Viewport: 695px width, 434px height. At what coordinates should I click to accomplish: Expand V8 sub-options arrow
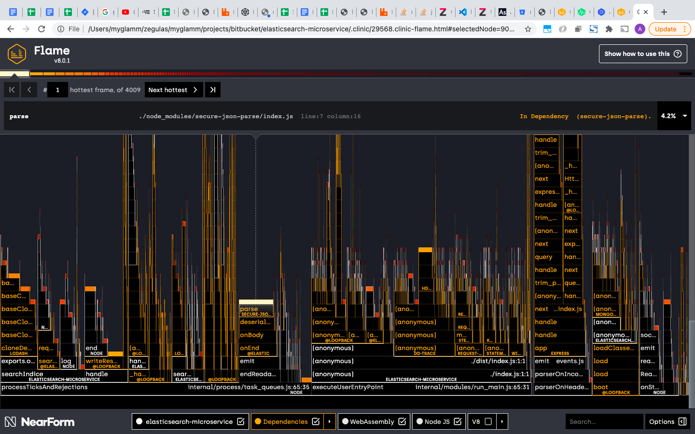[502, 421]
